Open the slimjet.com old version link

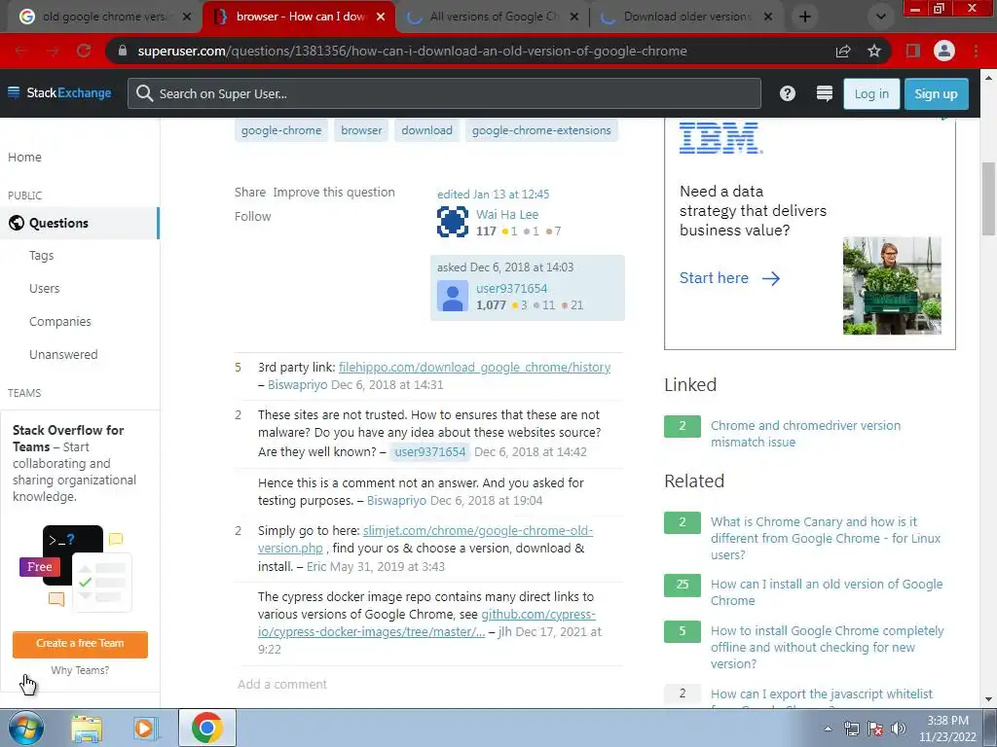click(425, 539)
